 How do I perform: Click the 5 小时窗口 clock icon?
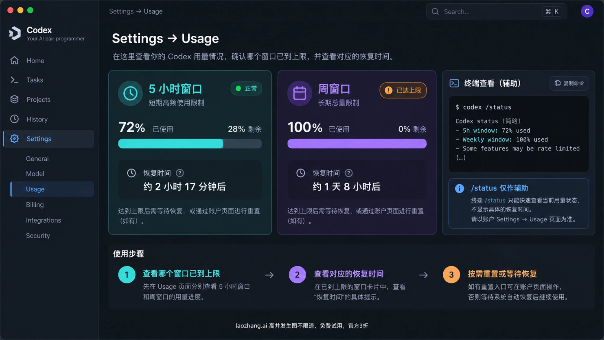pyautogui.click(x=130, y=93)
